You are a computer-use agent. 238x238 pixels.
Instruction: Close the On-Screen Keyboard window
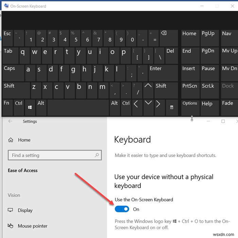coord(232,6)
